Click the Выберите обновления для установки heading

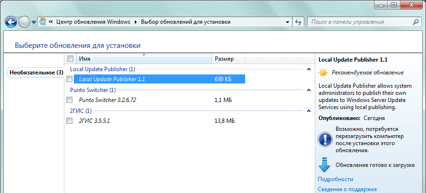click(78, 45)
